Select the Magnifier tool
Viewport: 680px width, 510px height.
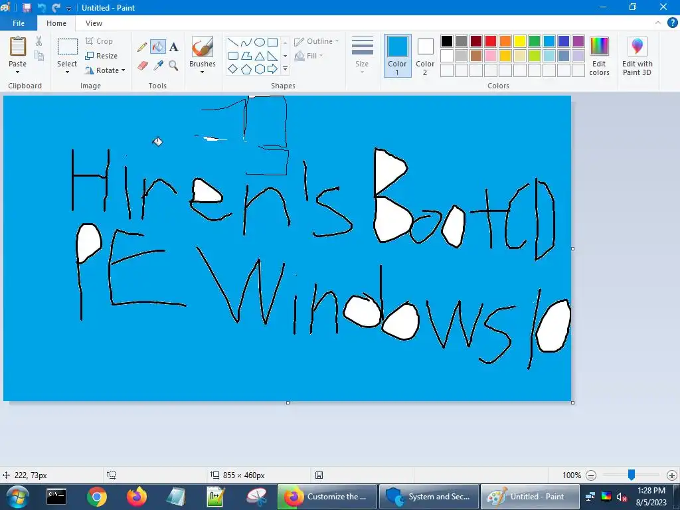click(x=173, y=66)
